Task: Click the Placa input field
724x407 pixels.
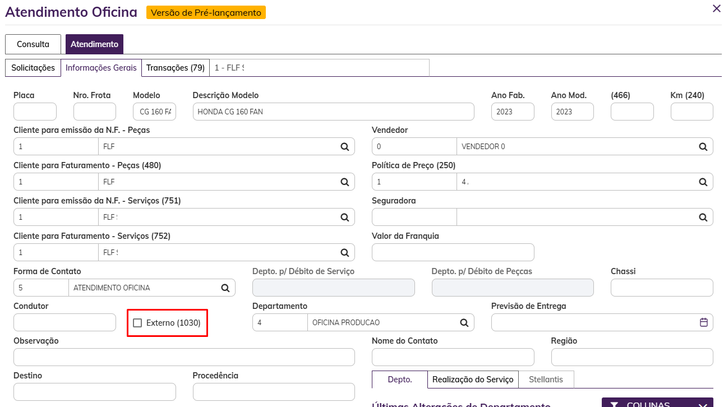Action: point(35,112)
